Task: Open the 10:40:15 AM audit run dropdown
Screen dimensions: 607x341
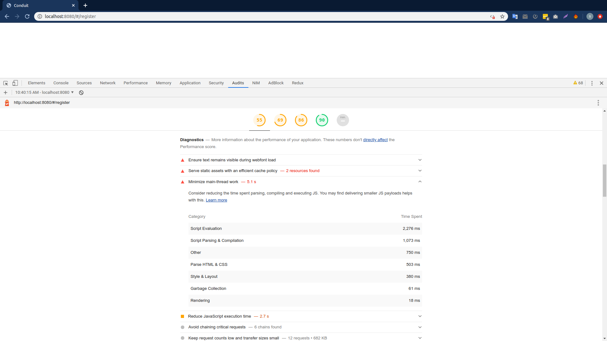Action: click(x=44, y=92)
